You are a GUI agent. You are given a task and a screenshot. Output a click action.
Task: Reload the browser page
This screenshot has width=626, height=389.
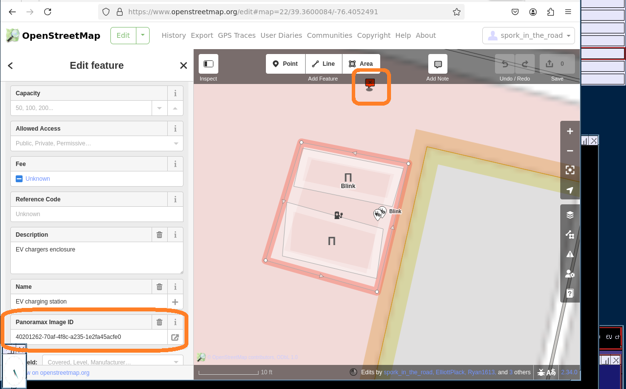[x=47, y=12]
